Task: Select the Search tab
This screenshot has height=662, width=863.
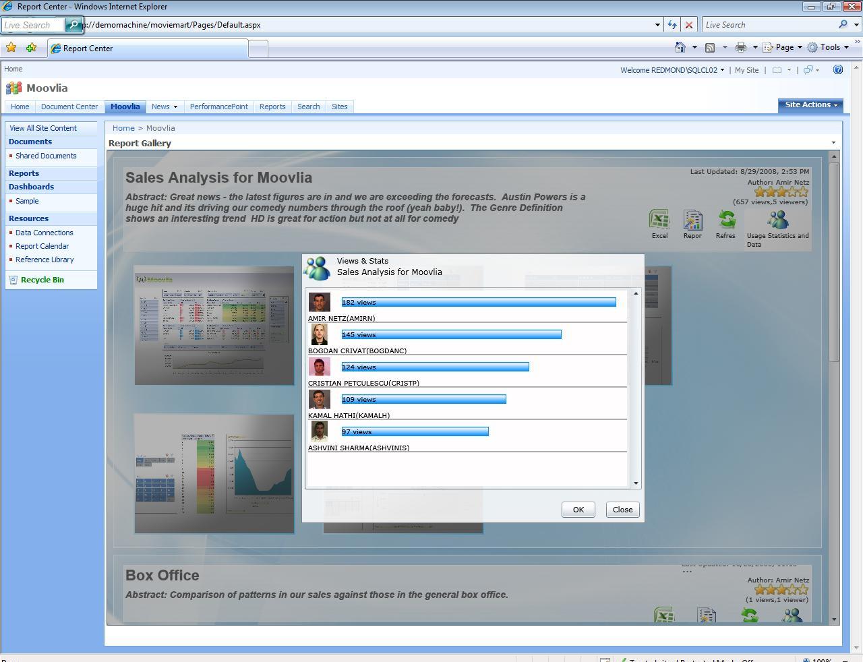Action: 309,107
